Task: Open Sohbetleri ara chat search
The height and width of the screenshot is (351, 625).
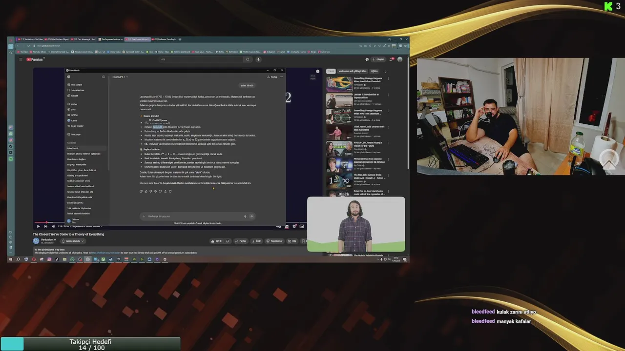Action: 77,90
